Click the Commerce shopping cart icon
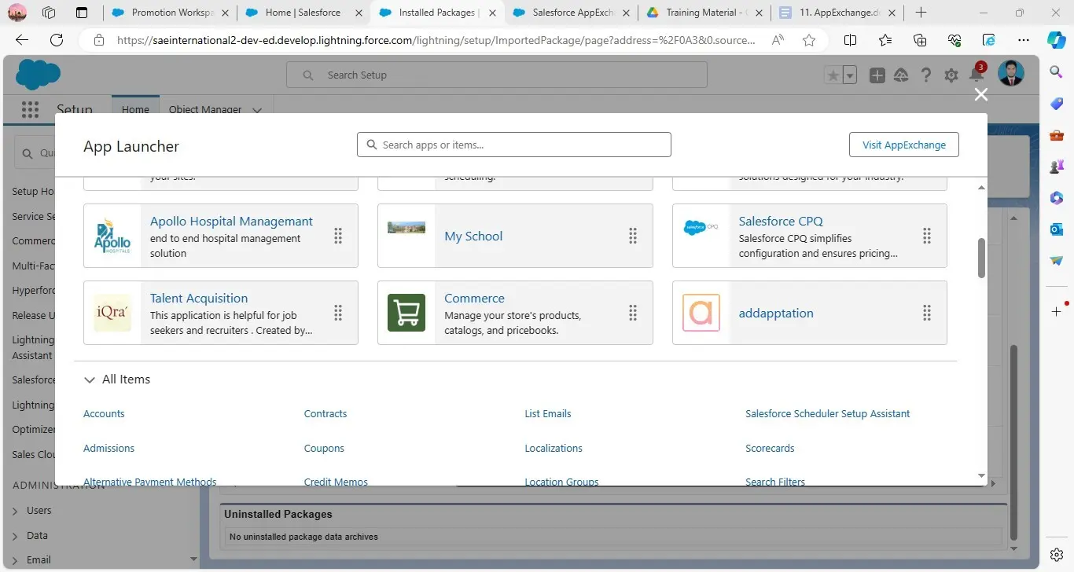This screenshot has width=1074, height=572. [406, 313]
